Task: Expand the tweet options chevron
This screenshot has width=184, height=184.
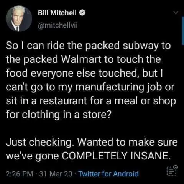Action: pos(176,13)
